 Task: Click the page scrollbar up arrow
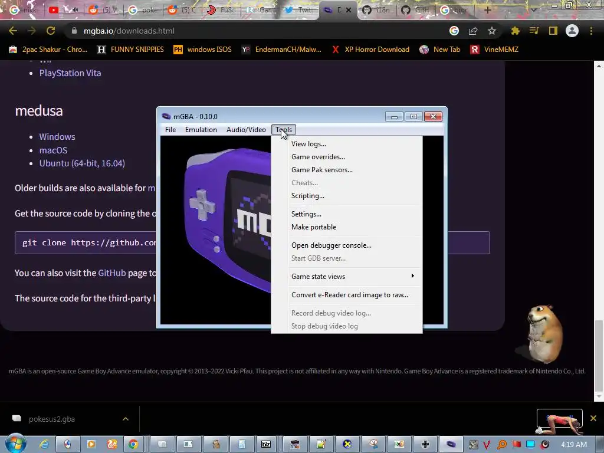599,66
